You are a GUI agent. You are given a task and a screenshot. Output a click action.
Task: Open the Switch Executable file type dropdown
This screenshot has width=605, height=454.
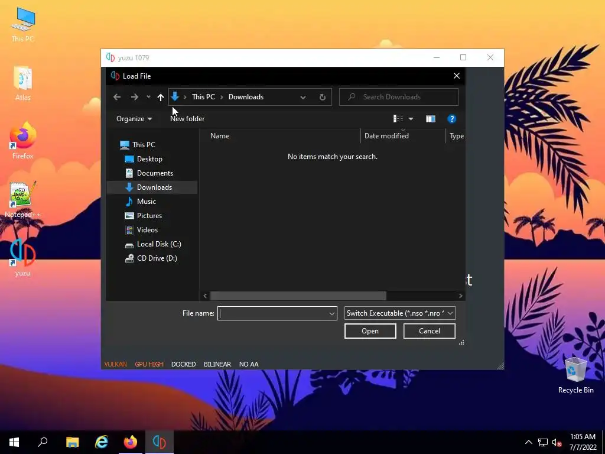[400, 313]
